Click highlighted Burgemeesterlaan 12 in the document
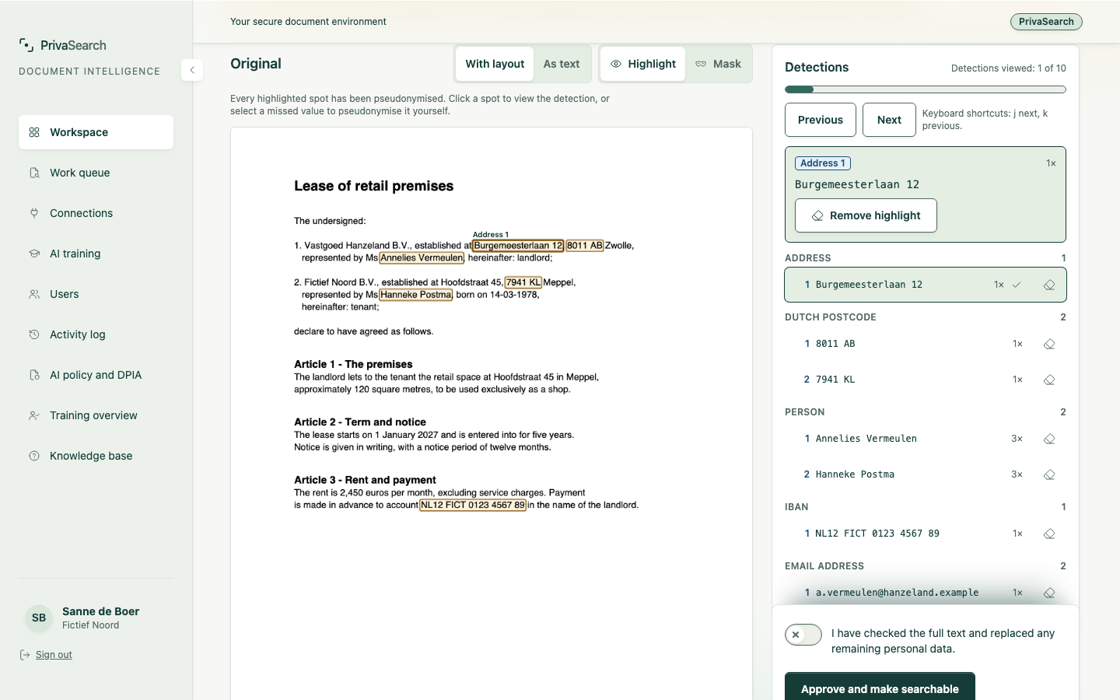This screenshot has width=1120, height=700. (518, 246)
